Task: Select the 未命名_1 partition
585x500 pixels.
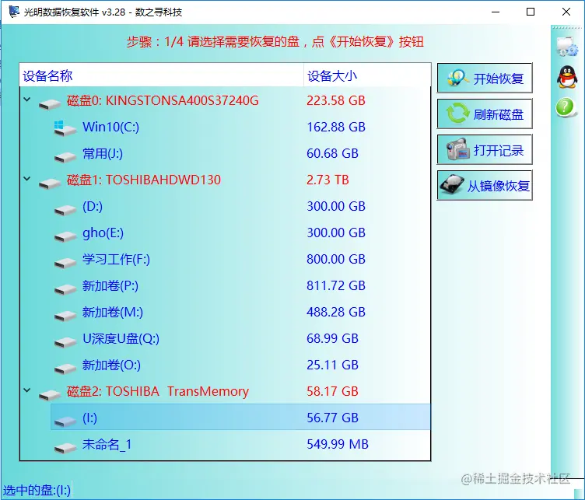Action: (107, 445)
